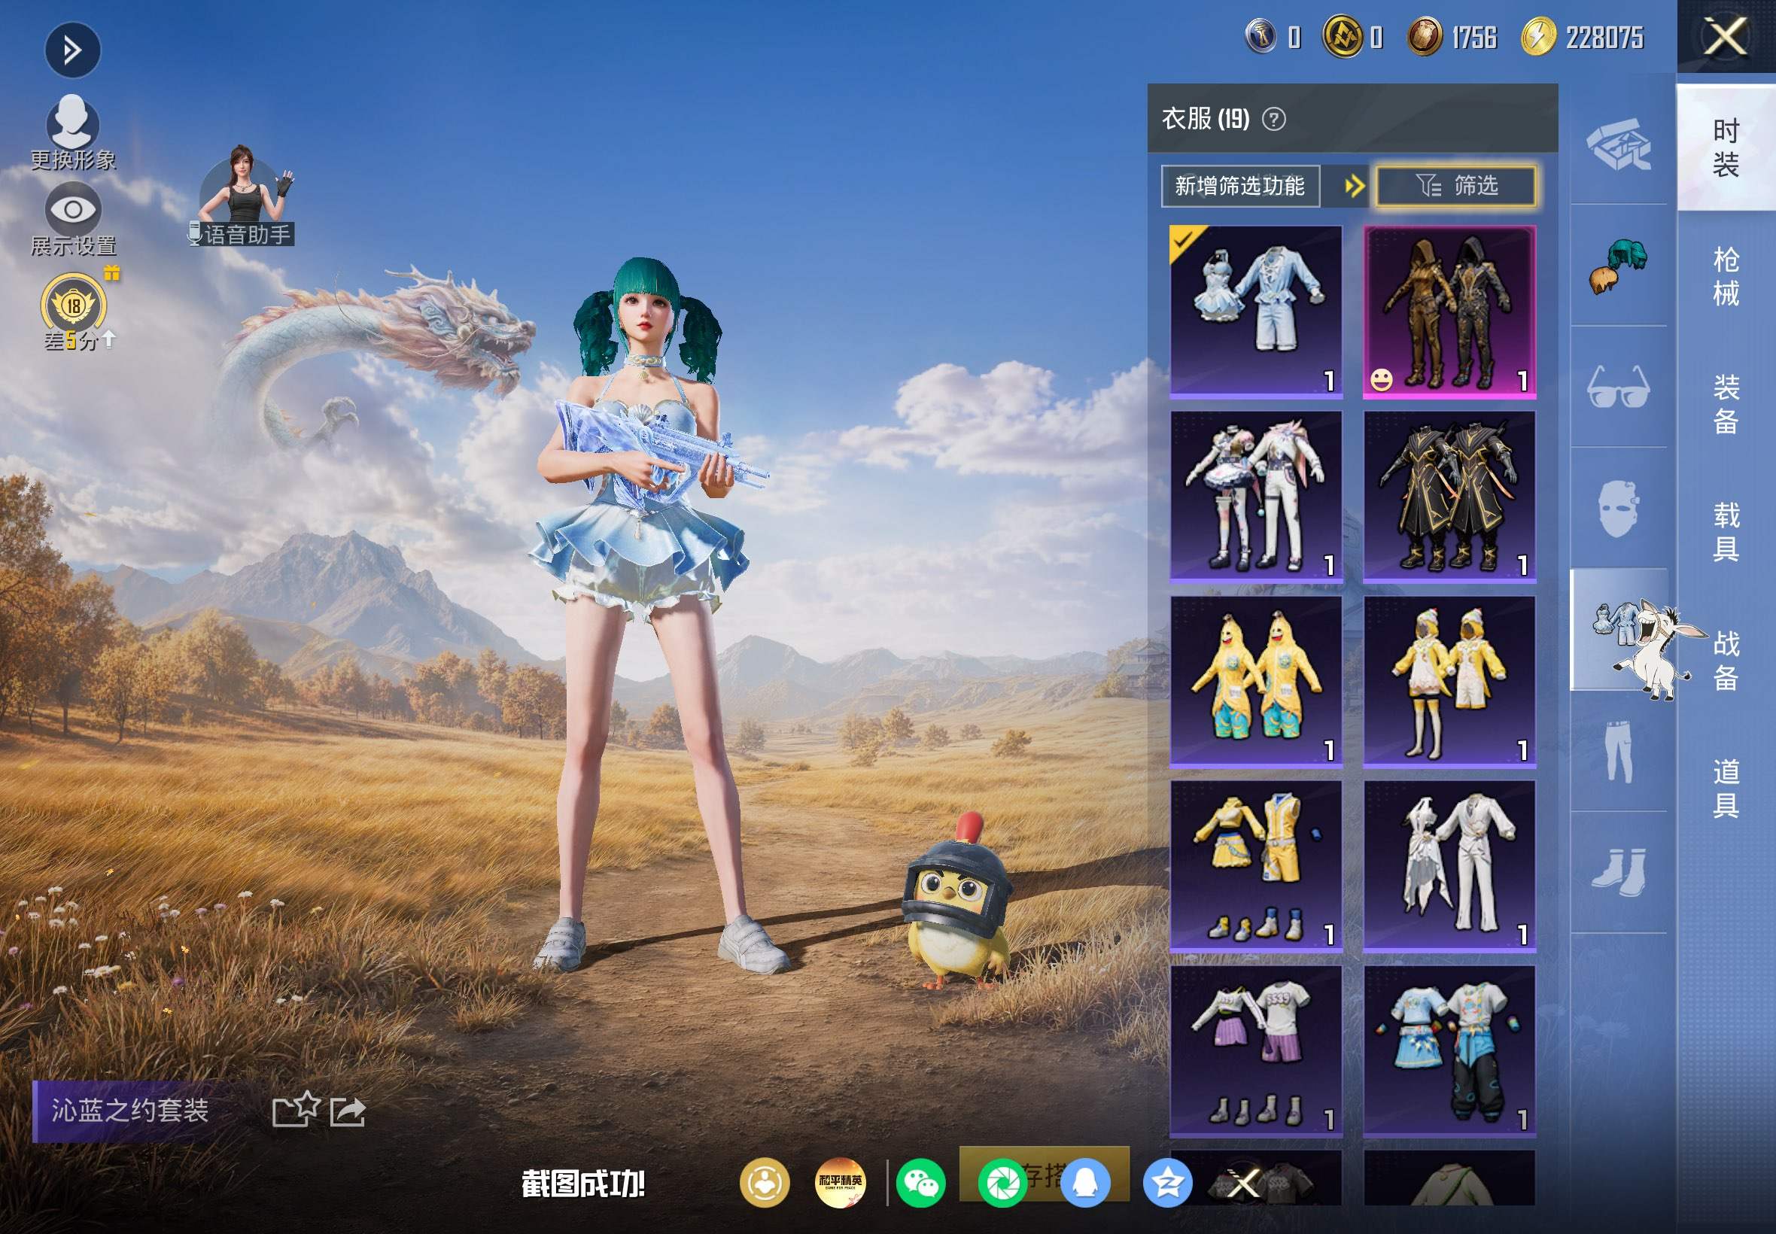Open the face mask category
Screen dimensions: 1776x1234
[x=1618, y=508]
